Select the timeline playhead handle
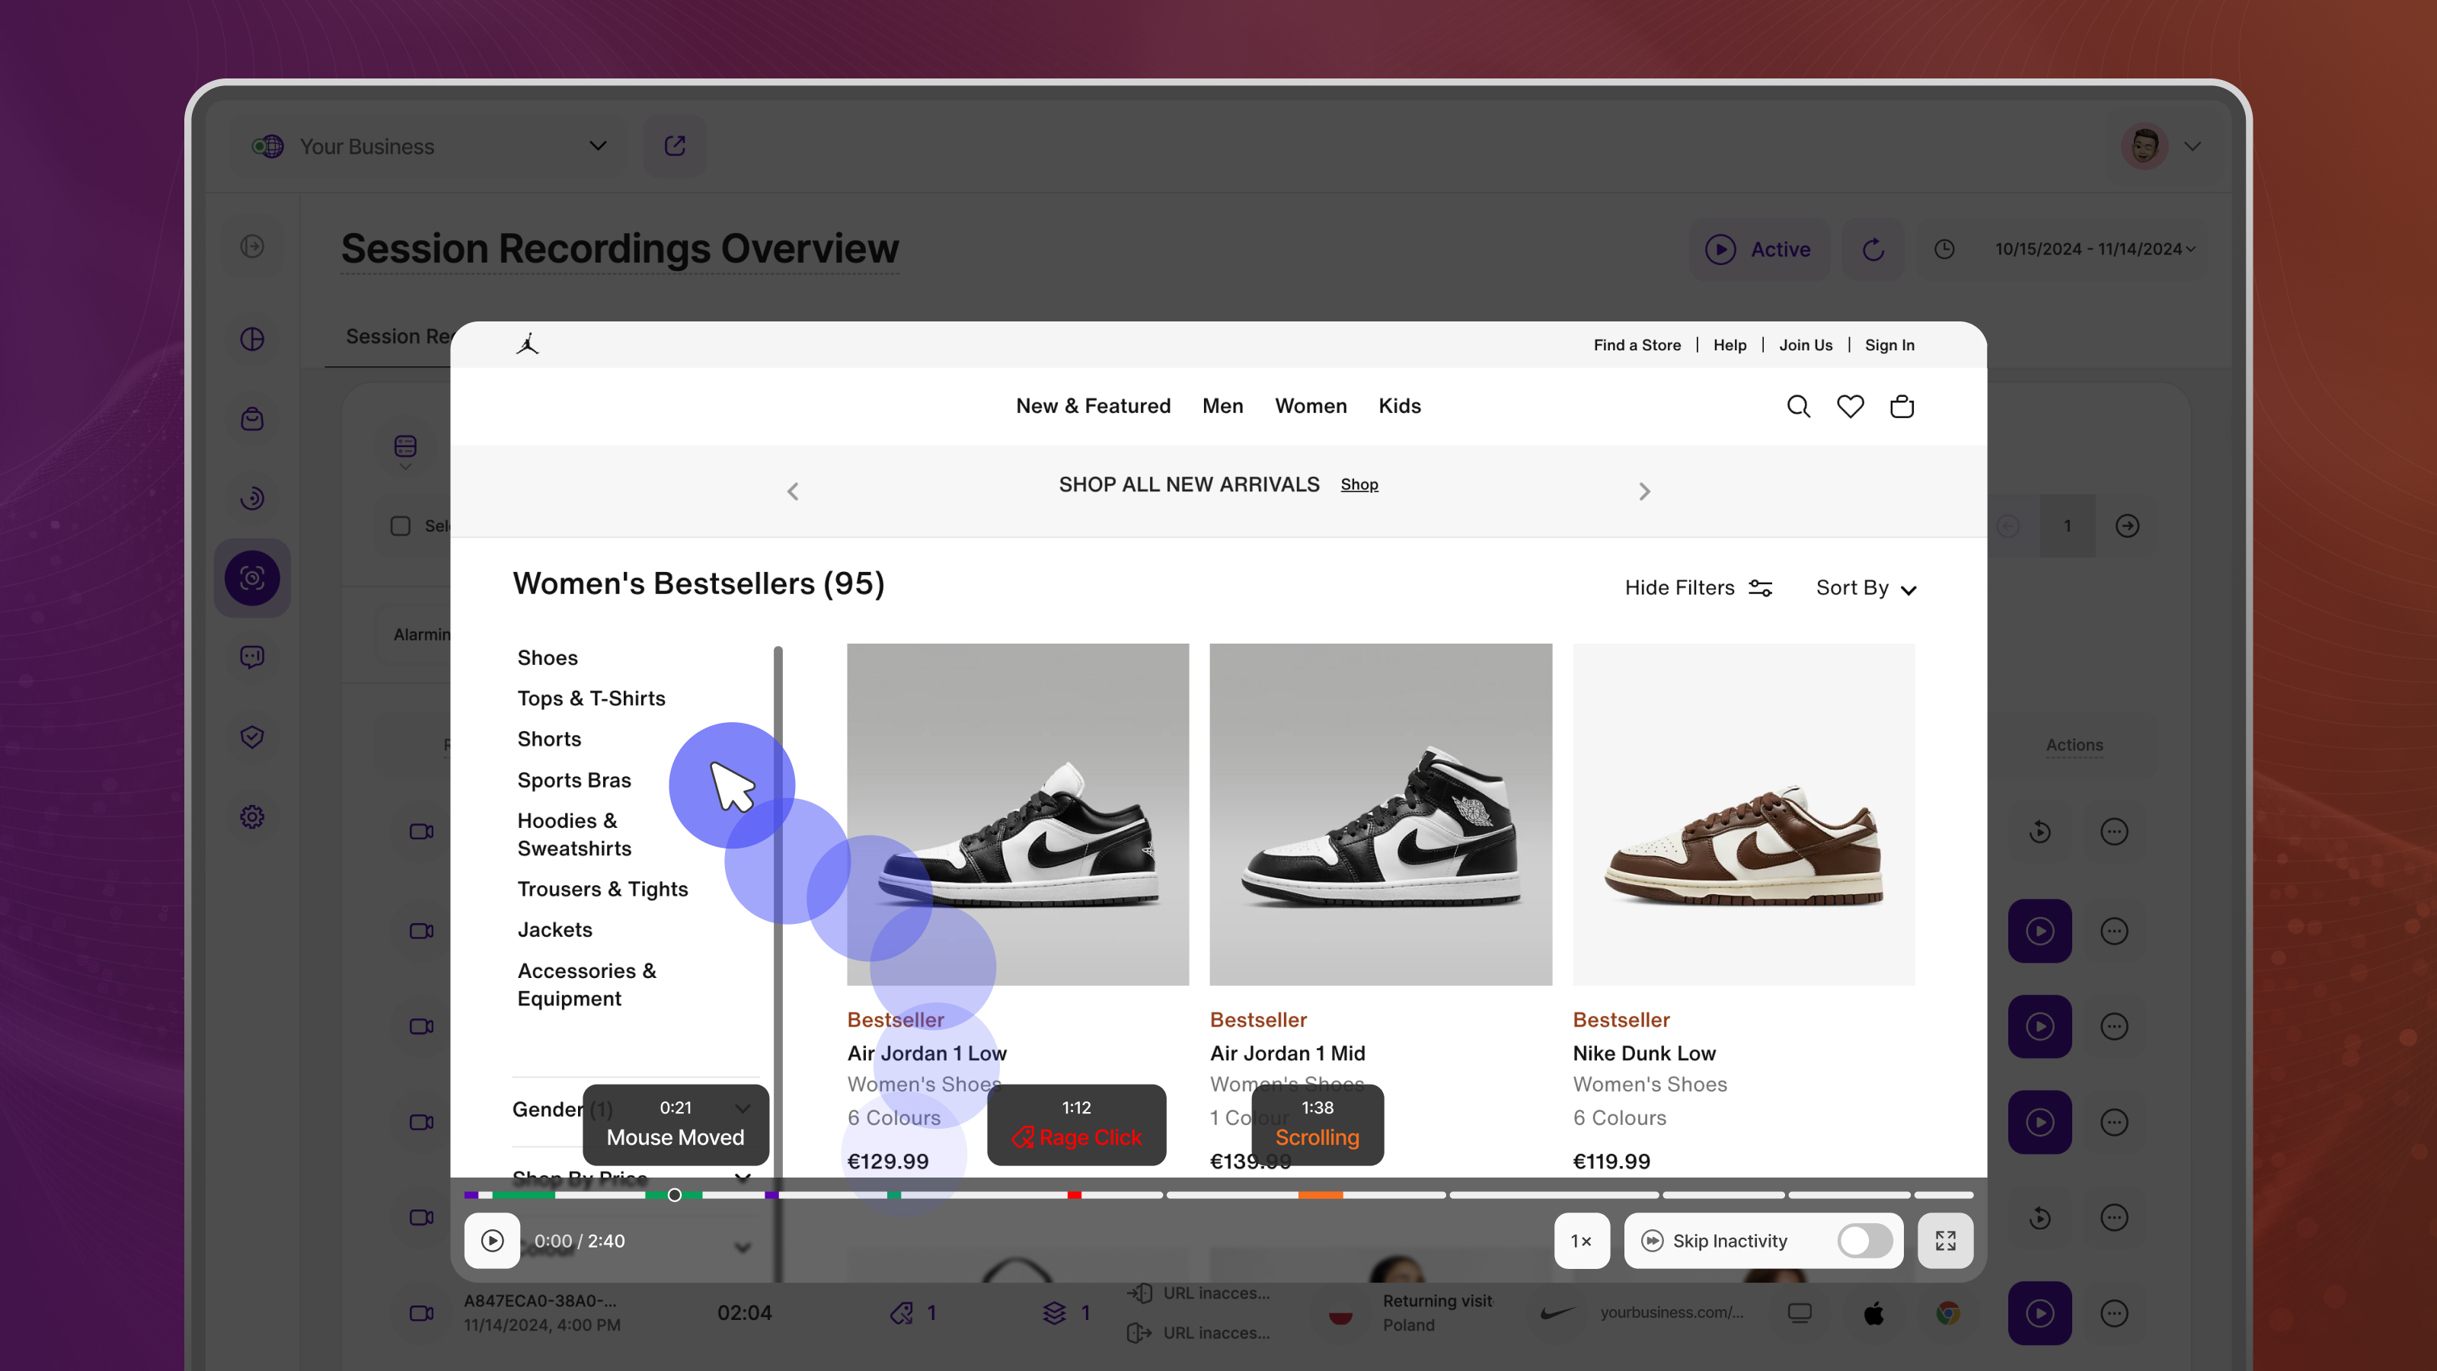The width and height of the screenshot is (2437, 1371). tap(675, 1195)
